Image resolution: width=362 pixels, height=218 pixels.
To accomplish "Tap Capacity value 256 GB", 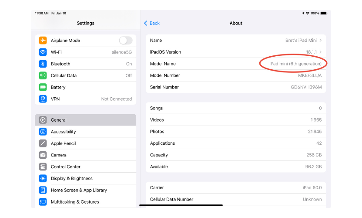I will point(314,155).
